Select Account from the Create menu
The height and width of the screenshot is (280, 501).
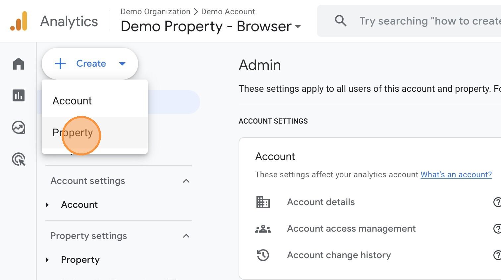[x=72, y=101]
